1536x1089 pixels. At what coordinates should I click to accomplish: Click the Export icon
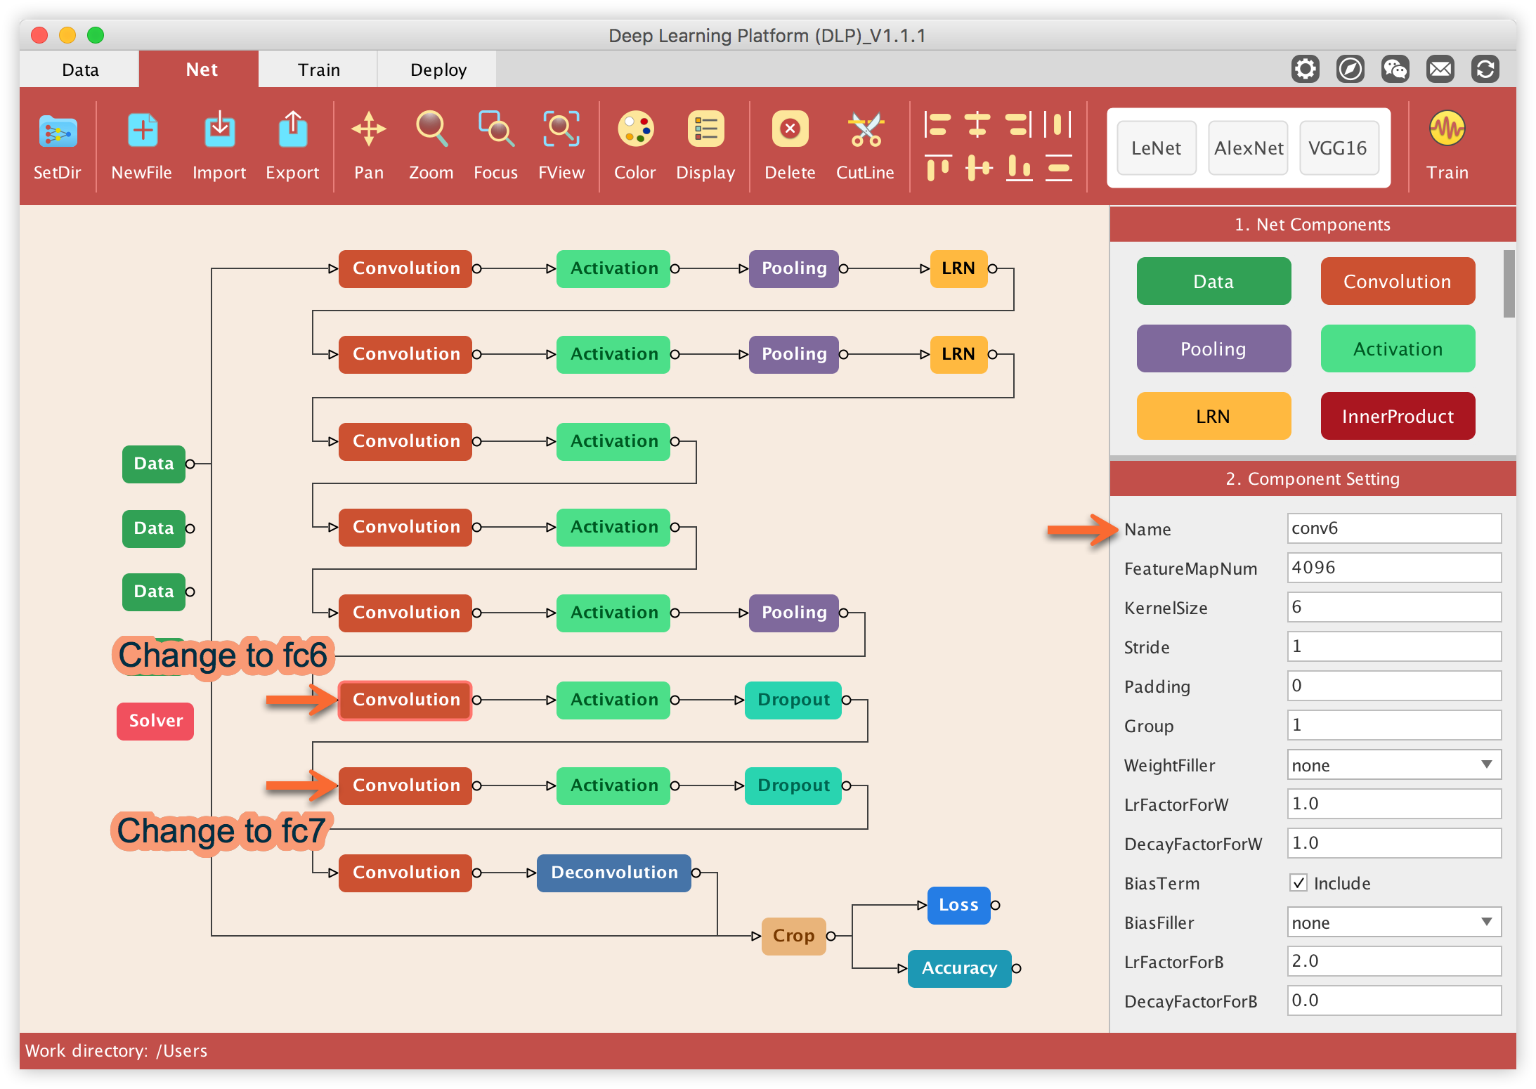(x=292, y=131)
